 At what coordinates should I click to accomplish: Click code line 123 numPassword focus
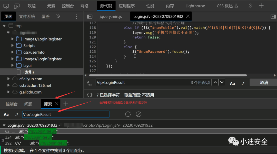click(x=161, y=52)
